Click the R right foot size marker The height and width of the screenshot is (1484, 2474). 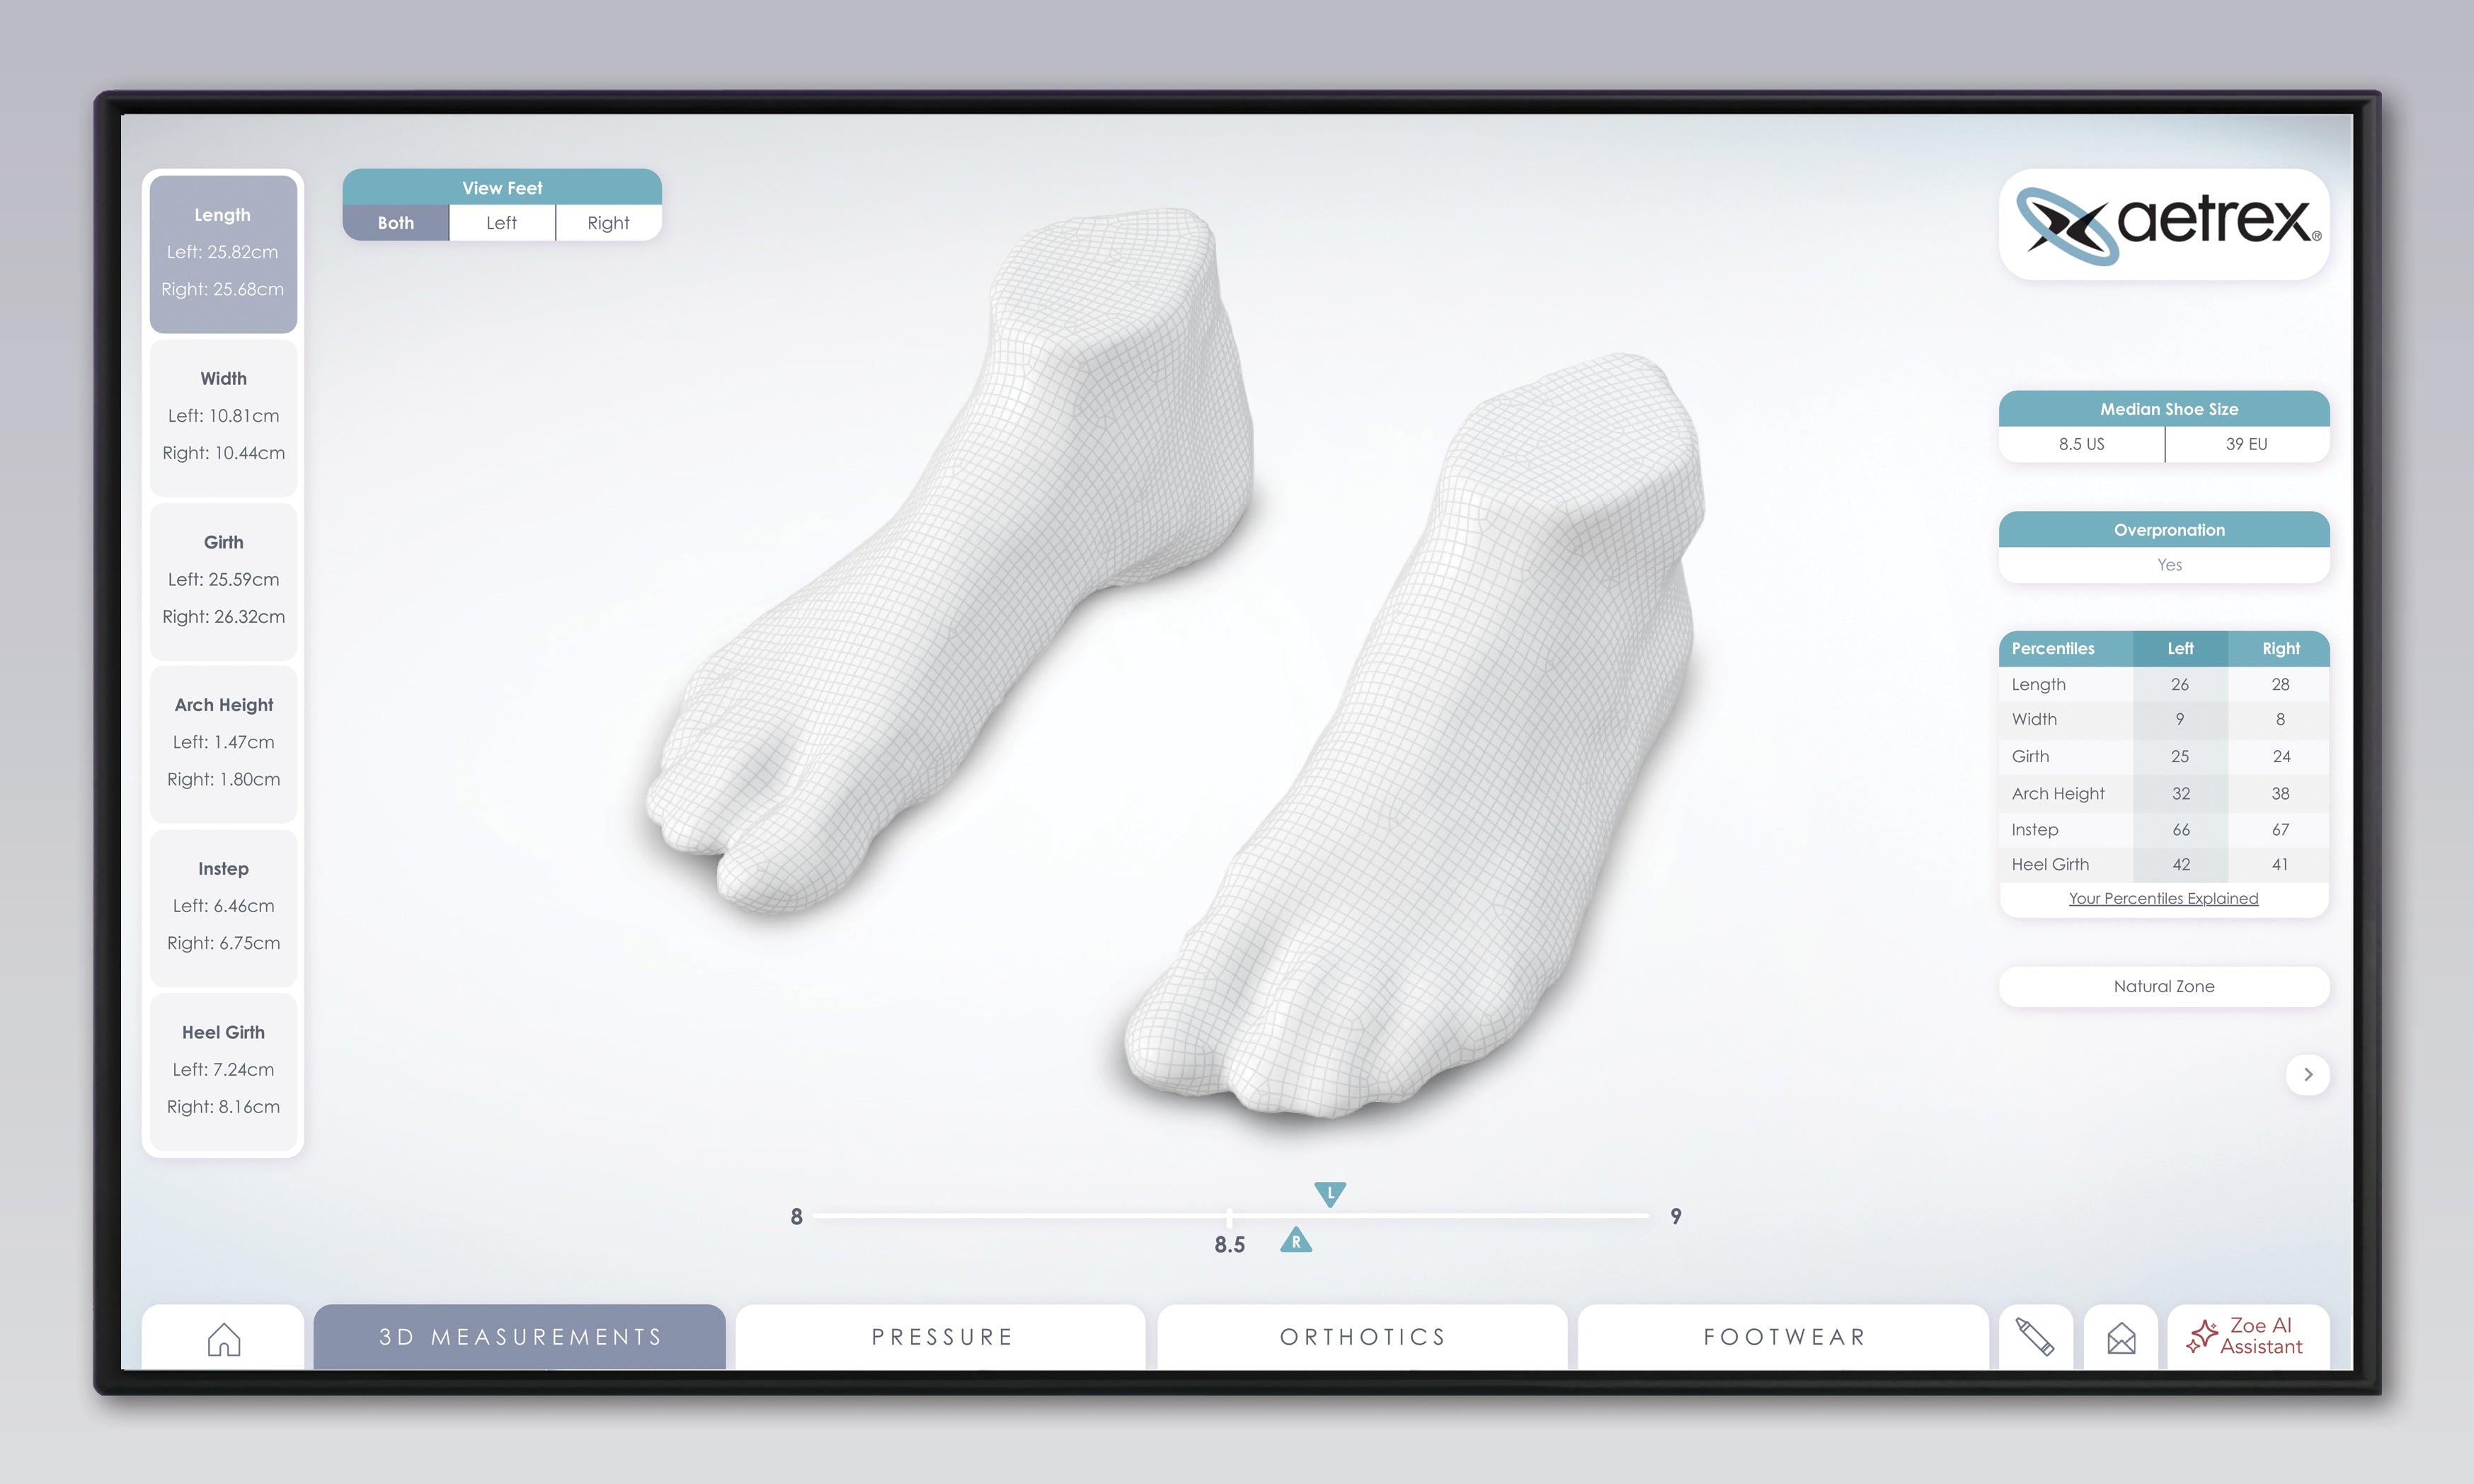(x=1296, y=1241)
